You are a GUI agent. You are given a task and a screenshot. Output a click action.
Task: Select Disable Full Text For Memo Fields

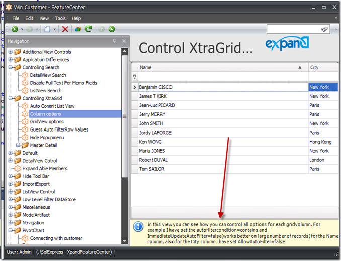pos(63,83)
